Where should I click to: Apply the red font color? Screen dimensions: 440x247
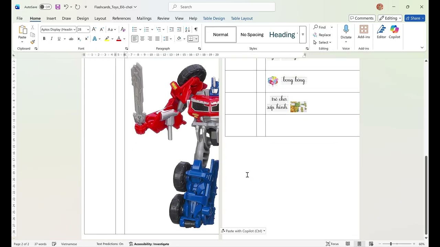pyautogui.click(x=119, y=39)
